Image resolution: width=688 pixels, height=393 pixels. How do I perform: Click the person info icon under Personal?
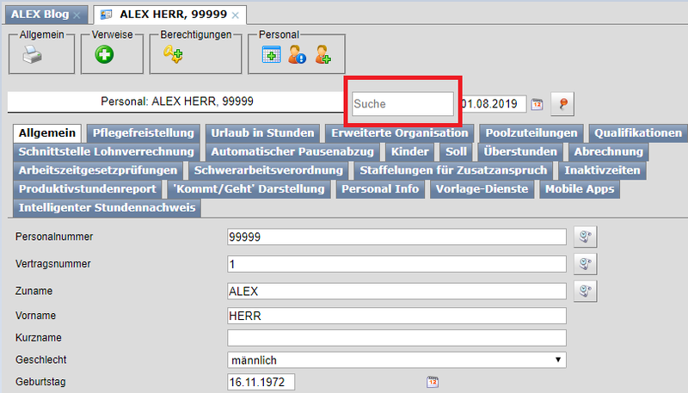point(297,56)
